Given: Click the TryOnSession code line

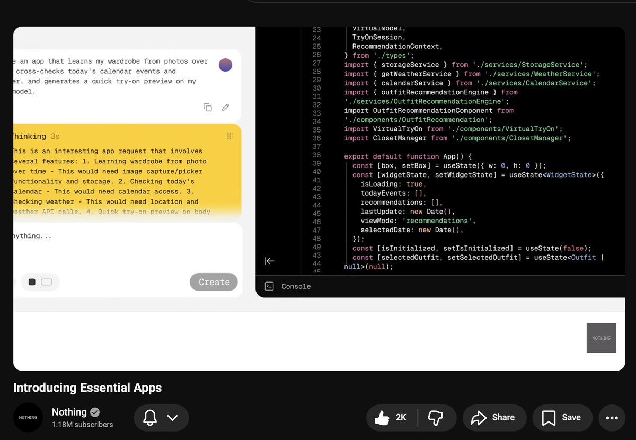Looking at the screenshot, I should 378,37.
